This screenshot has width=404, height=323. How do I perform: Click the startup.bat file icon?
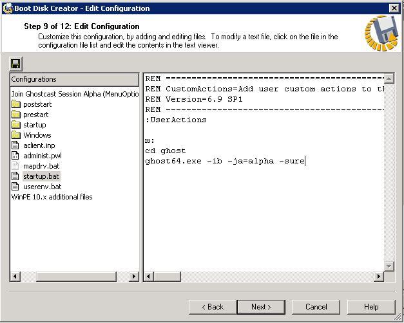coord(16,176)
